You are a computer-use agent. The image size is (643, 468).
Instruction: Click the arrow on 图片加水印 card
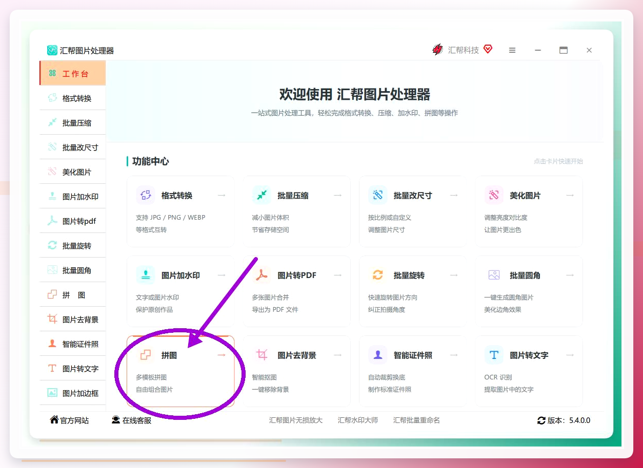point(222,275)
